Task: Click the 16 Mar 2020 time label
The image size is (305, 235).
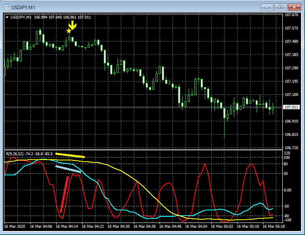Action: [x=15, y=227]
